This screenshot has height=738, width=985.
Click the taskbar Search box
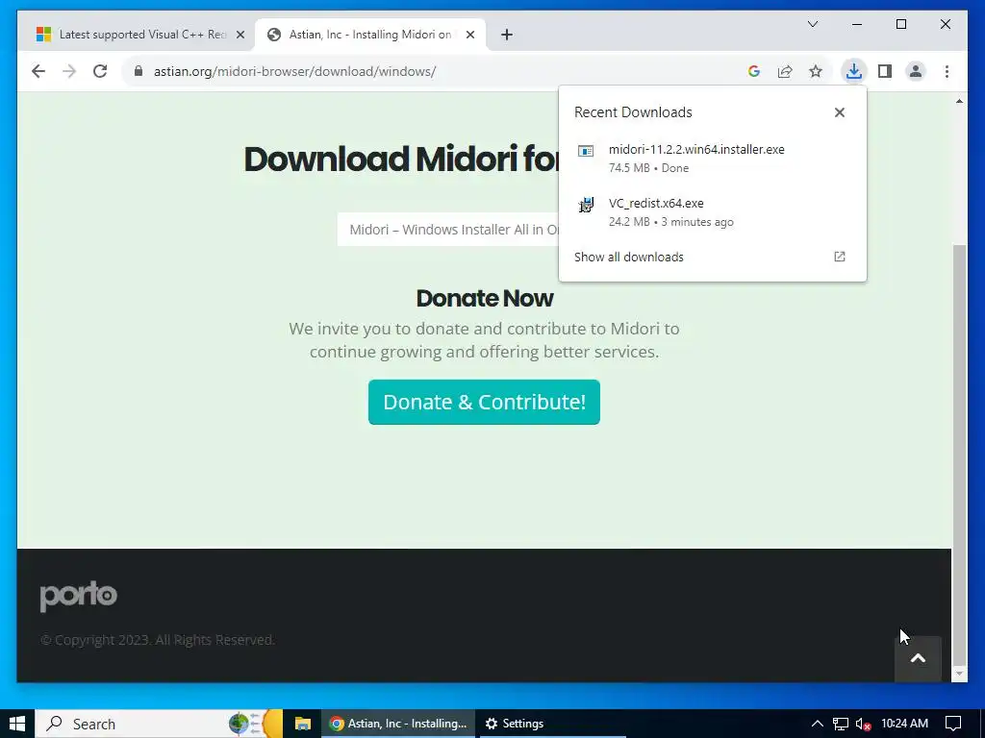point(159,724)
